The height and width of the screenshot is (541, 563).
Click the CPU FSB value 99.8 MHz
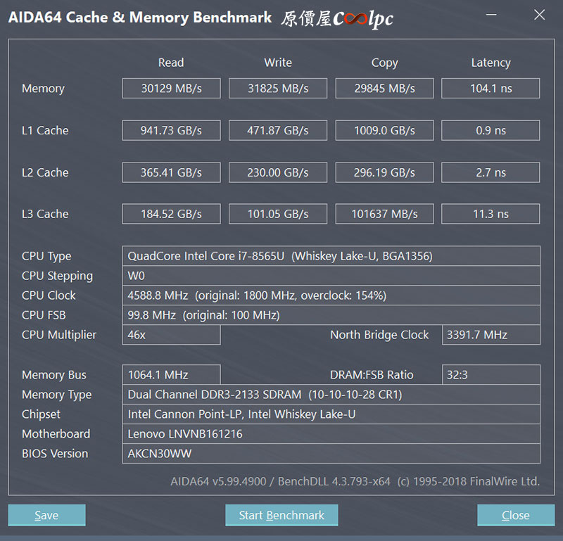click(331, 315)
